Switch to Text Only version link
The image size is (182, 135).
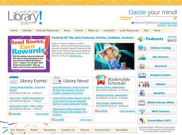tap(172, 25)
